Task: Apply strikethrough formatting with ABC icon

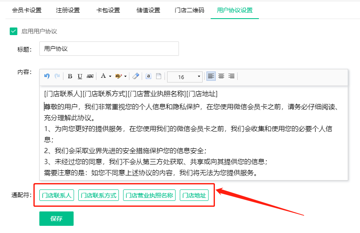Action: pyautogui.click(x=90, y=77)
